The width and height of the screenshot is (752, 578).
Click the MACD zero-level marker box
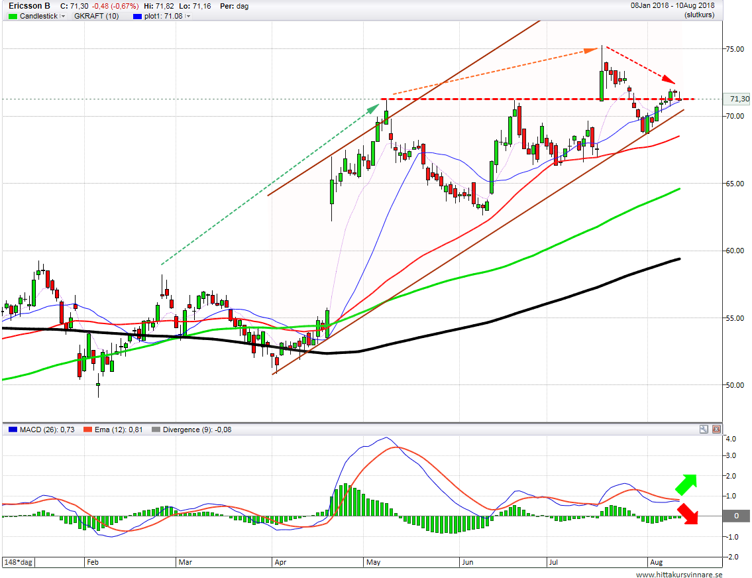737,516
